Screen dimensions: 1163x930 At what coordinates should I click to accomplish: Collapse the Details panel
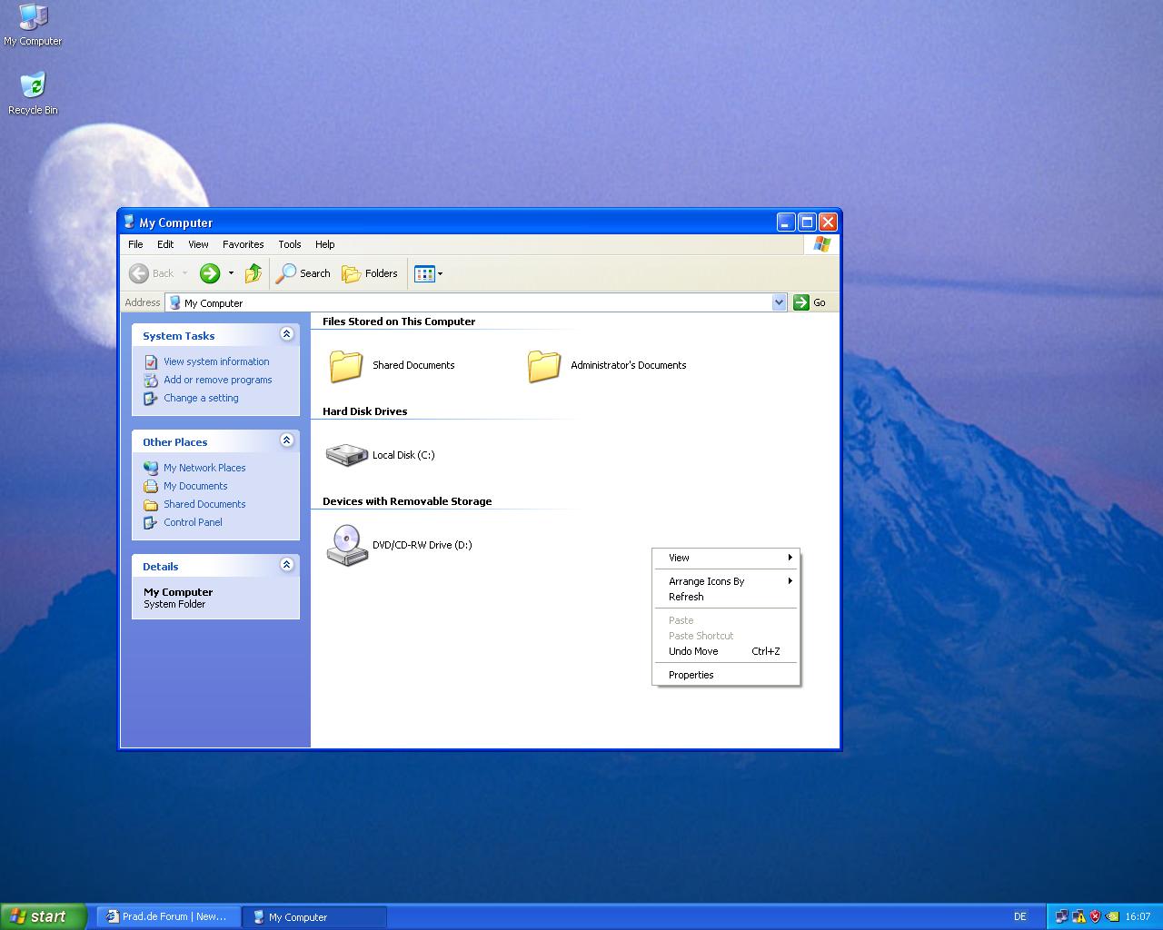pyautogui.click(x=286, y=565)
